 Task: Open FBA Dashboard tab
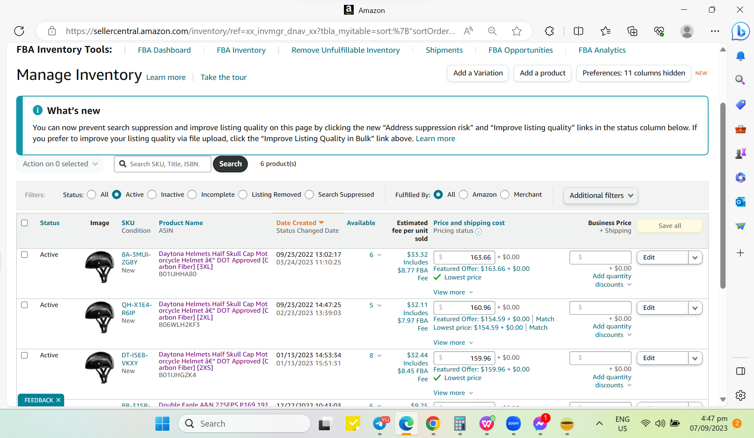click(164, 50)
